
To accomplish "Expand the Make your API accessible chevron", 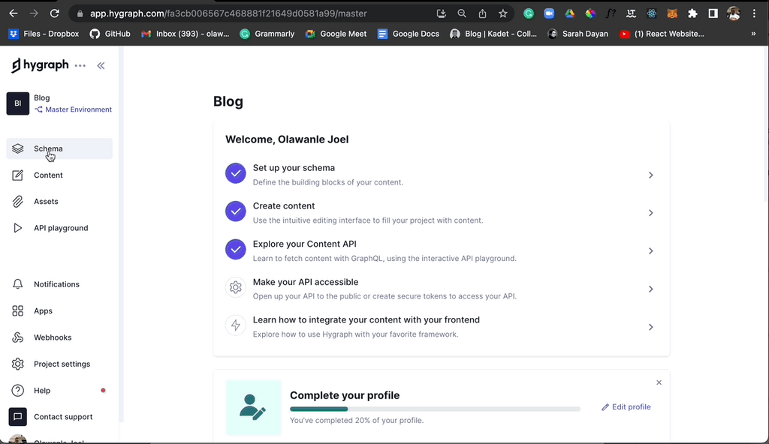I will [x=651, y=289].
